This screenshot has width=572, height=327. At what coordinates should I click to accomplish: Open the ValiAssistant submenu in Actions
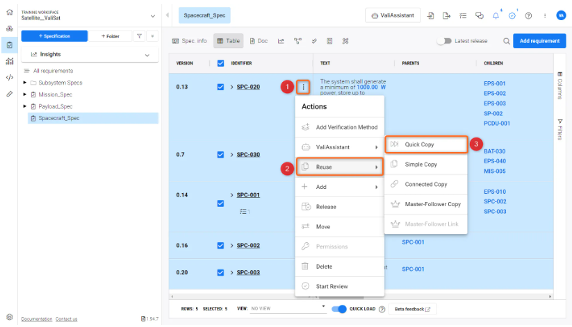pyautogui.click(x=340, y=147)
